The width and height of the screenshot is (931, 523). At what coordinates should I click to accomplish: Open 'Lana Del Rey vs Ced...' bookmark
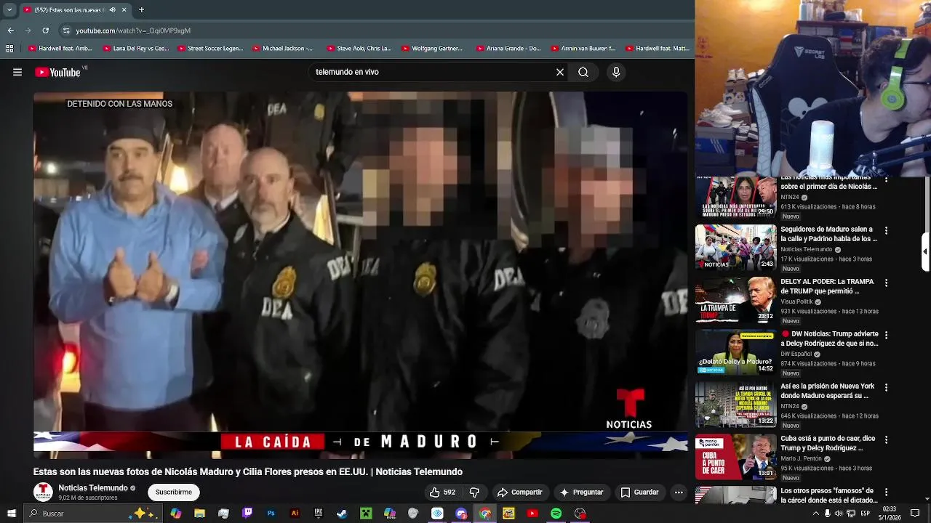(x=136, y=49)
